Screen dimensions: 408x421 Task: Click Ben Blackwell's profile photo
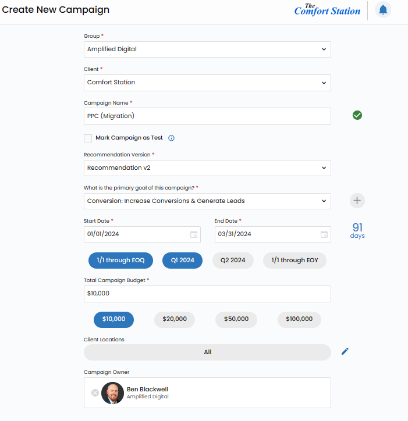[x=112, y=393]
